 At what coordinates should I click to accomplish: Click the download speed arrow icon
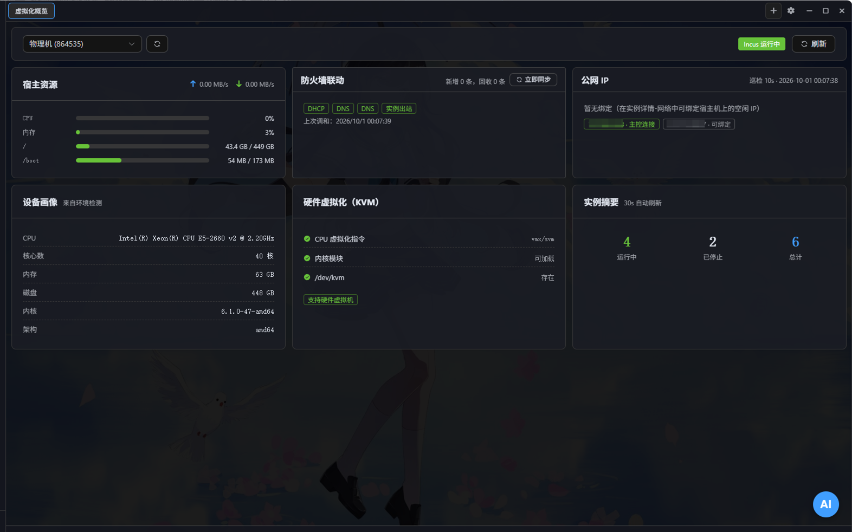click(x=239, y=84)
